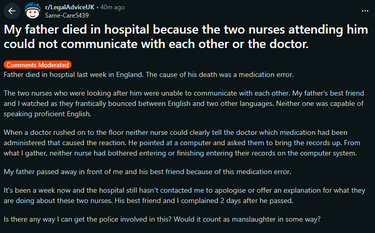Open the Same-Care5439 user profile
This screenshot has width=375, height=233.
pyautogui.click(x=64, y=15)
